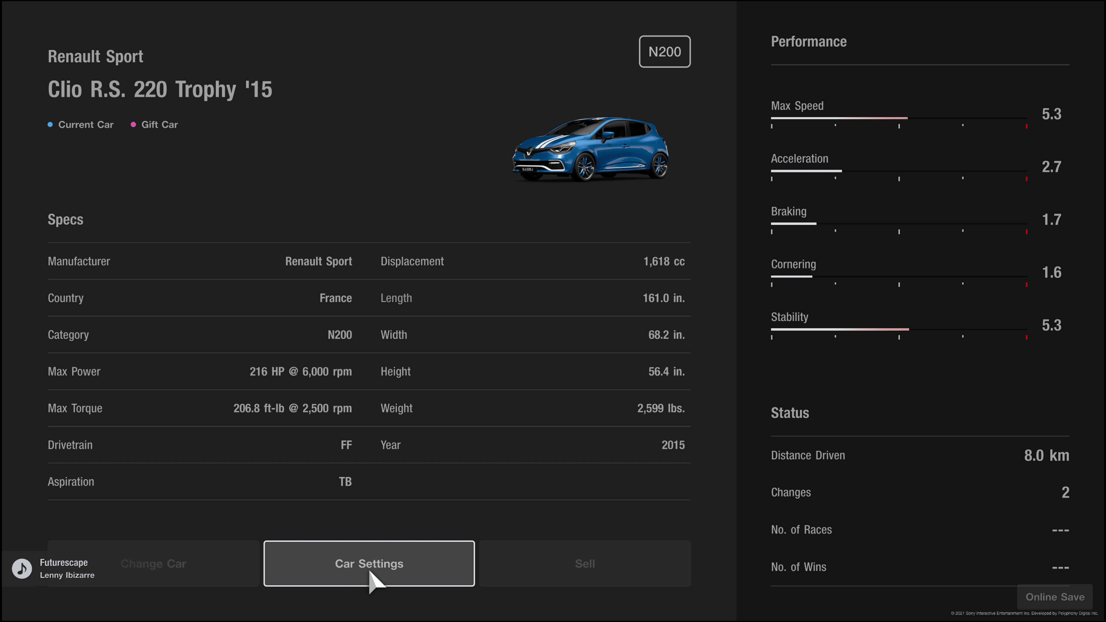Click the Manufacturer value Renault Sport

(319, 261)
